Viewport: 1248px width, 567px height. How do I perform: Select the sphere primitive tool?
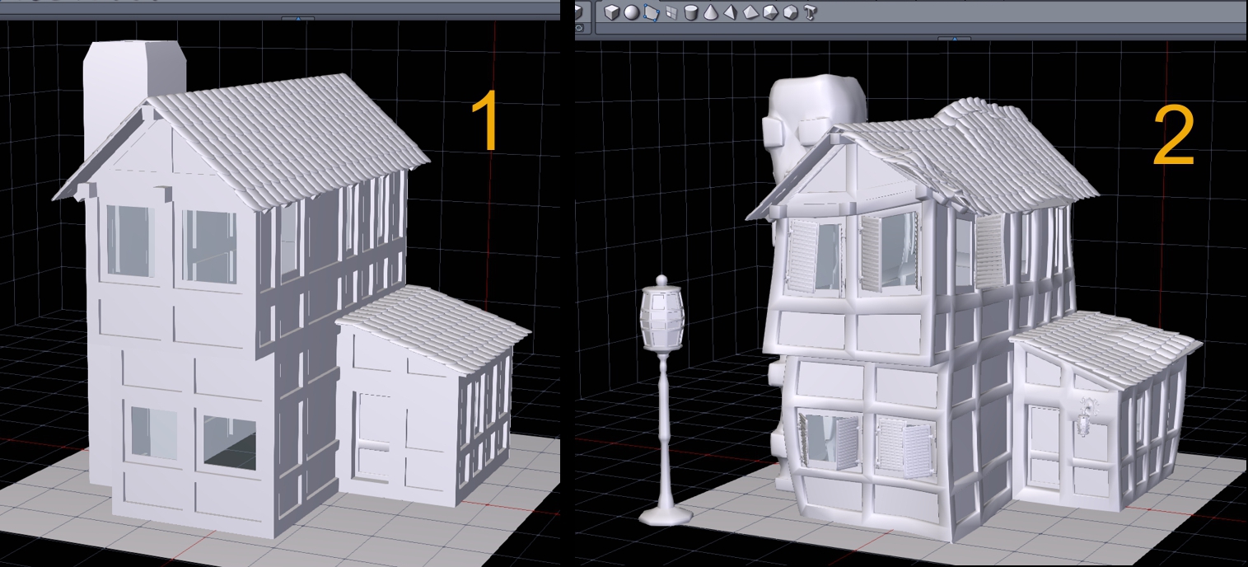(631, 12)
